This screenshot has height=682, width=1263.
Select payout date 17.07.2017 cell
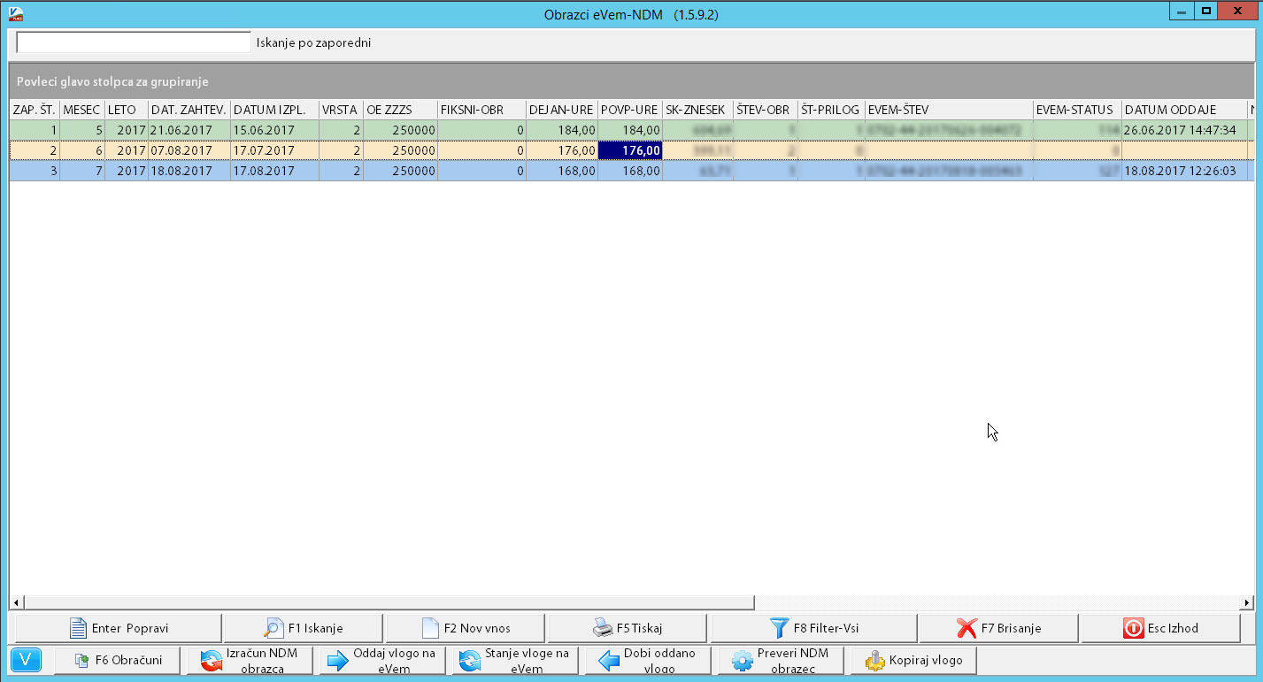click(x=274, y=150)
